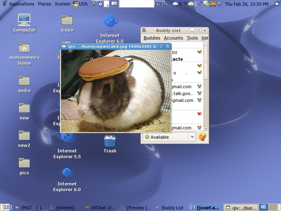This screenshot has height=211, width=281.
Task: Click the bunny with pancake image in qiv
Action: pyautogui.click(x=115, y=91)
